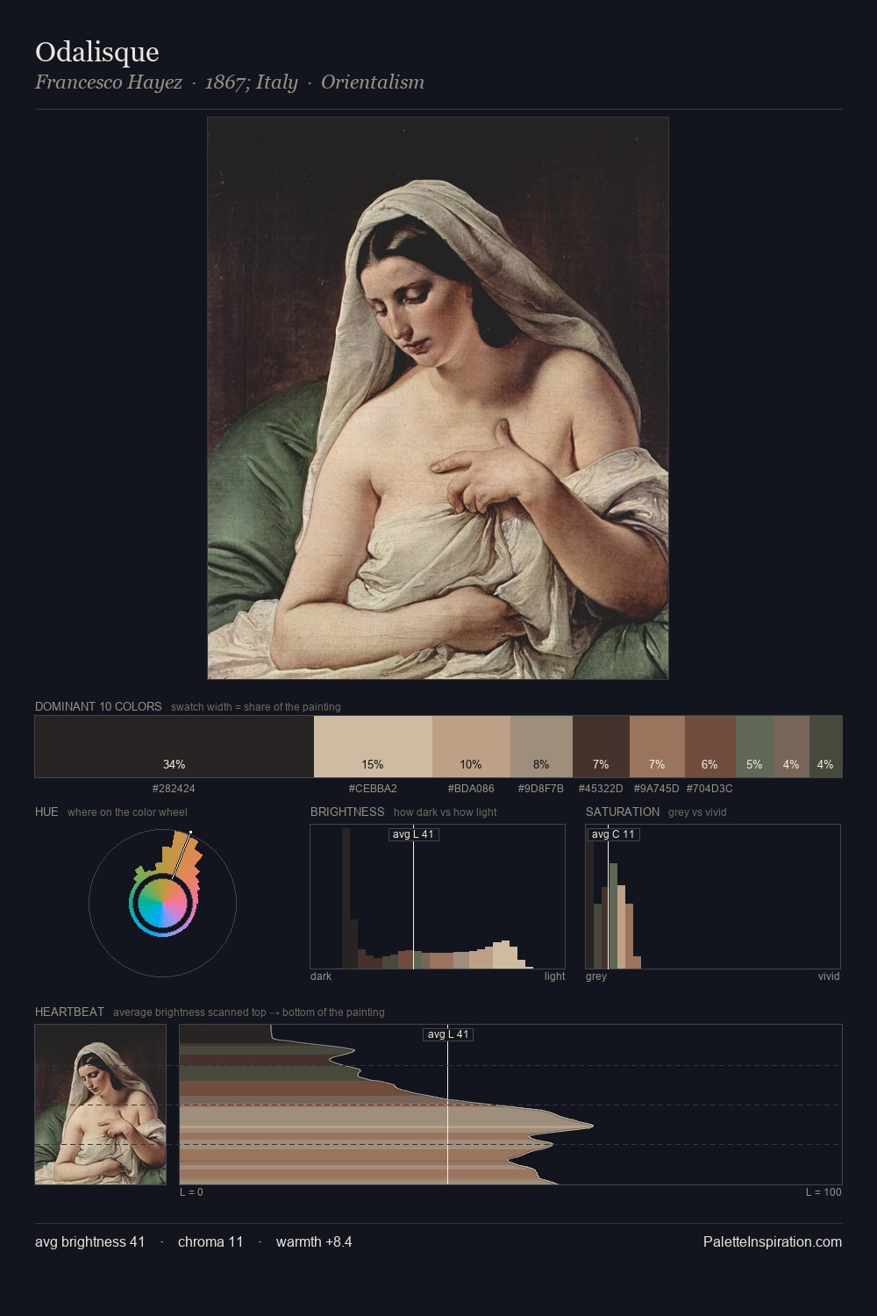Click the footer stat avg brightness 41
This screenshot has width=877, height=1316.
tap(90, 1241)
